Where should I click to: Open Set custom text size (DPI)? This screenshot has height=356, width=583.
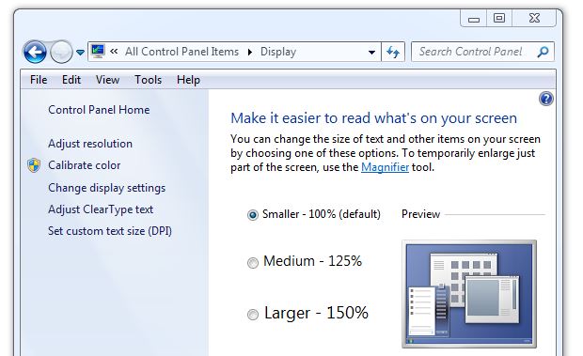pyautogui.click(x=110, y=231)
